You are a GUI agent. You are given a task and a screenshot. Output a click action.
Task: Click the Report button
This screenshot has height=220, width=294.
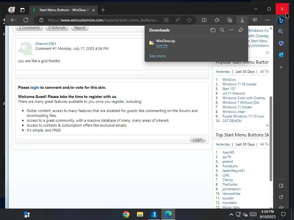coord(80,28)
